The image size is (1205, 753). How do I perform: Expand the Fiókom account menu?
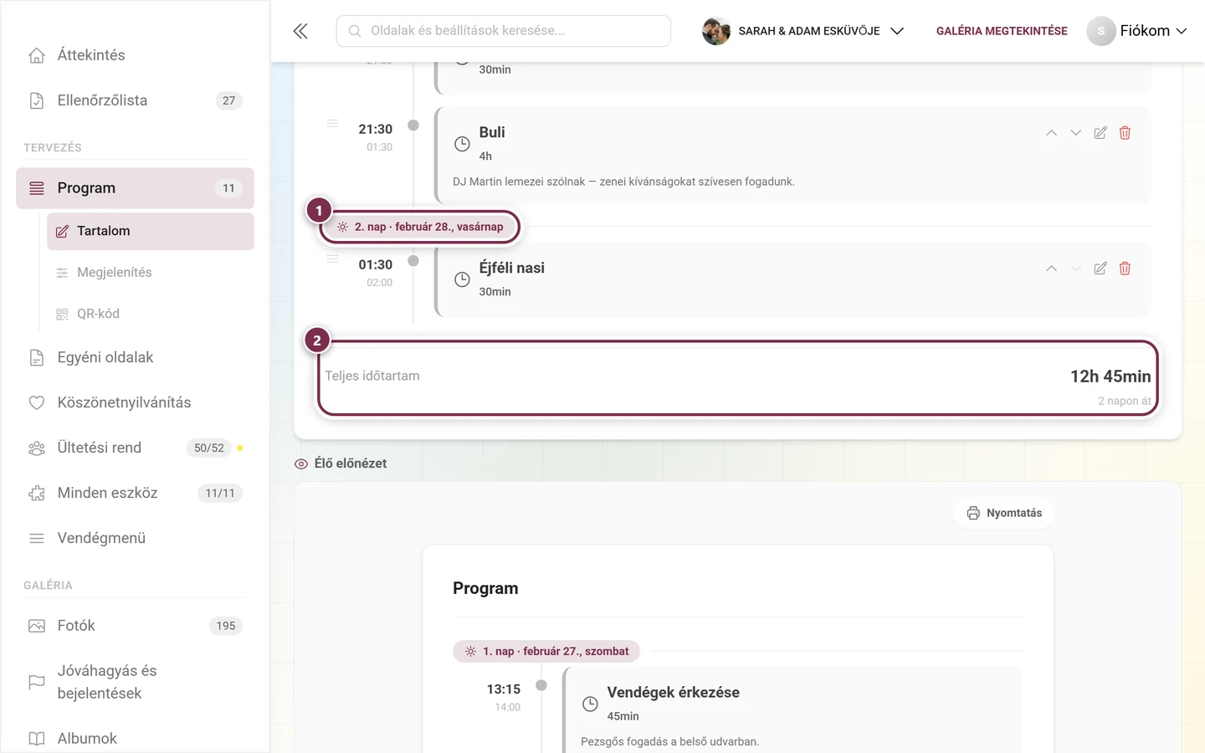pyautogui.click(x=1137, y=31)
